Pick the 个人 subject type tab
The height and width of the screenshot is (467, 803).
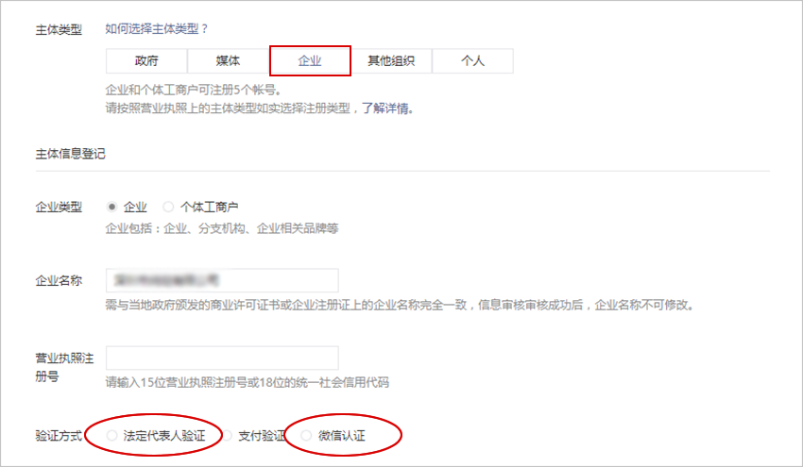[x=472, y=61]
